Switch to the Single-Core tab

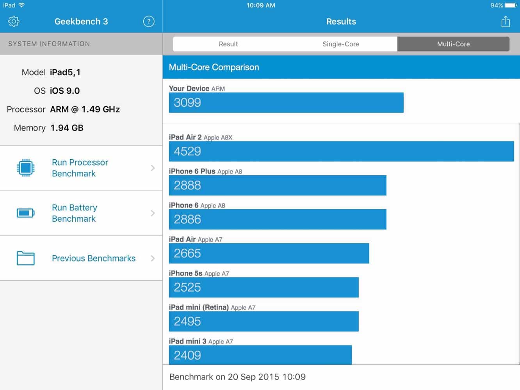point(341,44)
